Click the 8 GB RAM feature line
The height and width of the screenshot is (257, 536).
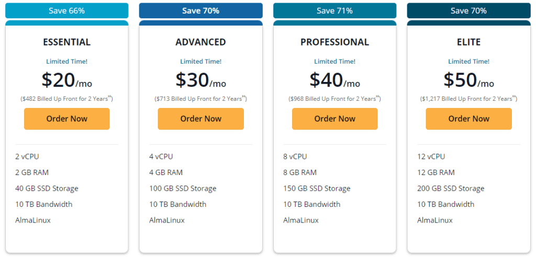point(300,172)
